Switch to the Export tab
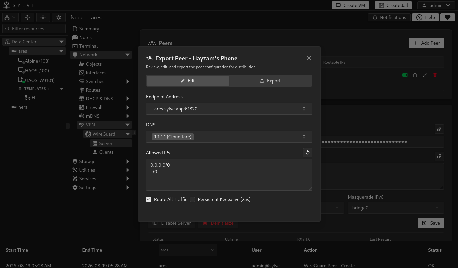The height and width of the screenshot is (268, 458). (x=270, y=81)
